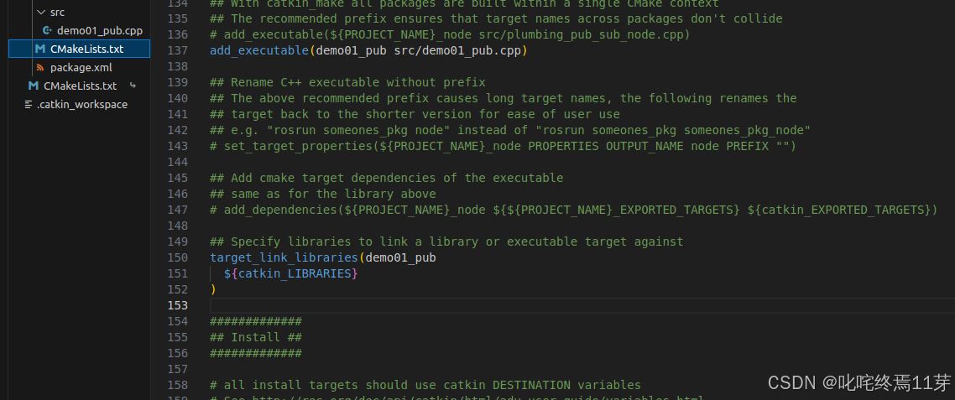Click line number 137 in the gutter
Screen dimensions: 955x400
[x=176, y=50]
